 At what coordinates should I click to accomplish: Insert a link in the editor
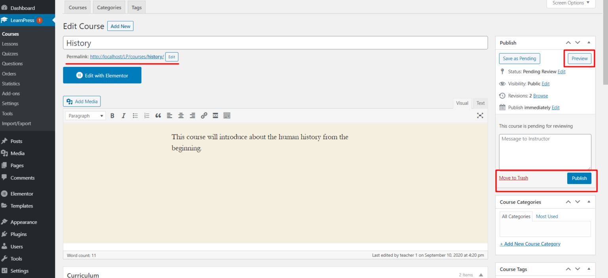click(204, 115)
